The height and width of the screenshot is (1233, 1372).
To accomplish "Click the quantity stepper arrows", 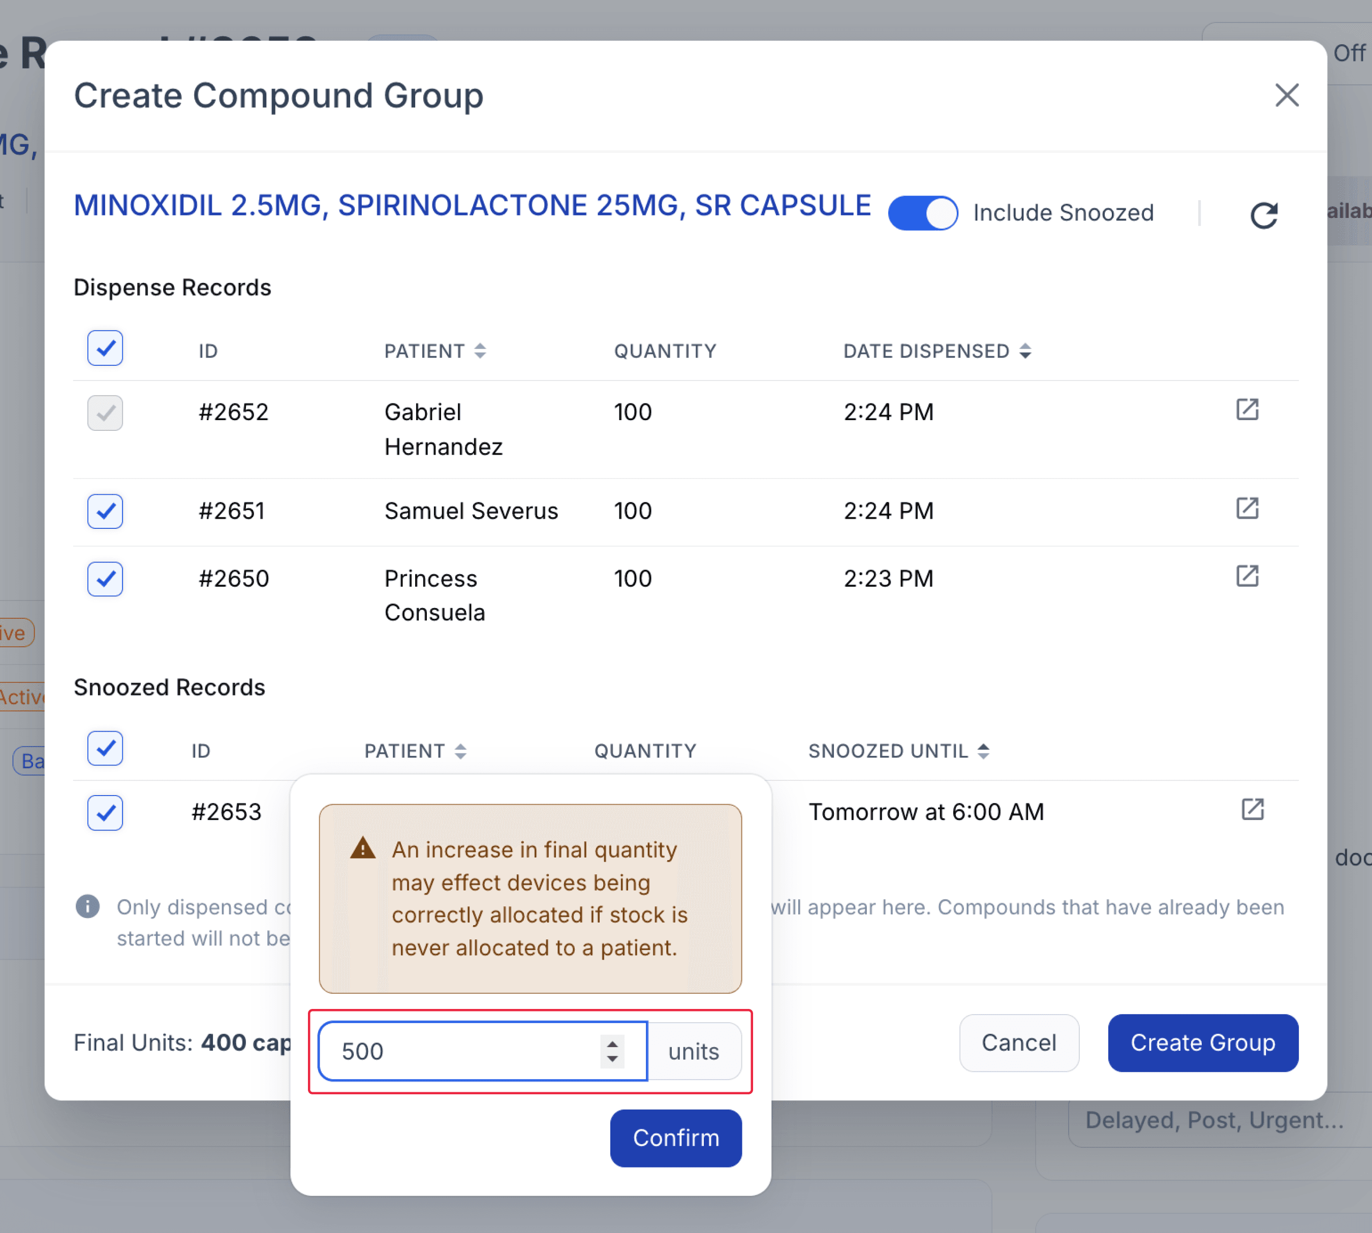I will [x=612, y=1051].
